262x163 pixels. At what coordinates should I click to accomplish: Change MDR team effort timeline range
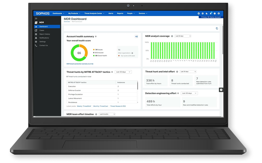click(x=107, y=114)
